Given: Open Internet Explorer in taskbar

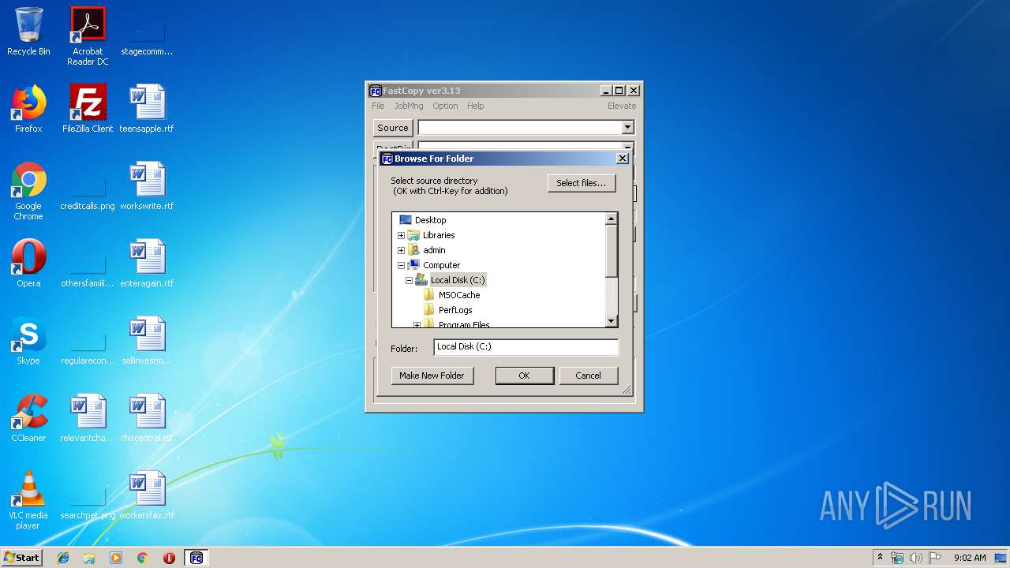Looking at the screenshot, I should click(63, 558).
